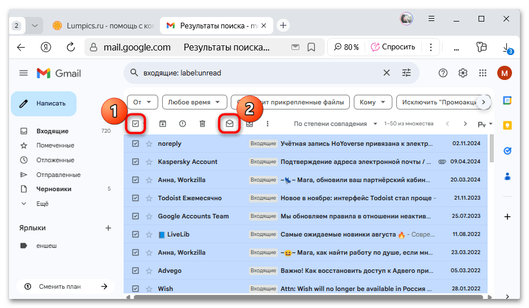529x308 pixels.
Task: Open browser extensions icon
Action: 482,47
